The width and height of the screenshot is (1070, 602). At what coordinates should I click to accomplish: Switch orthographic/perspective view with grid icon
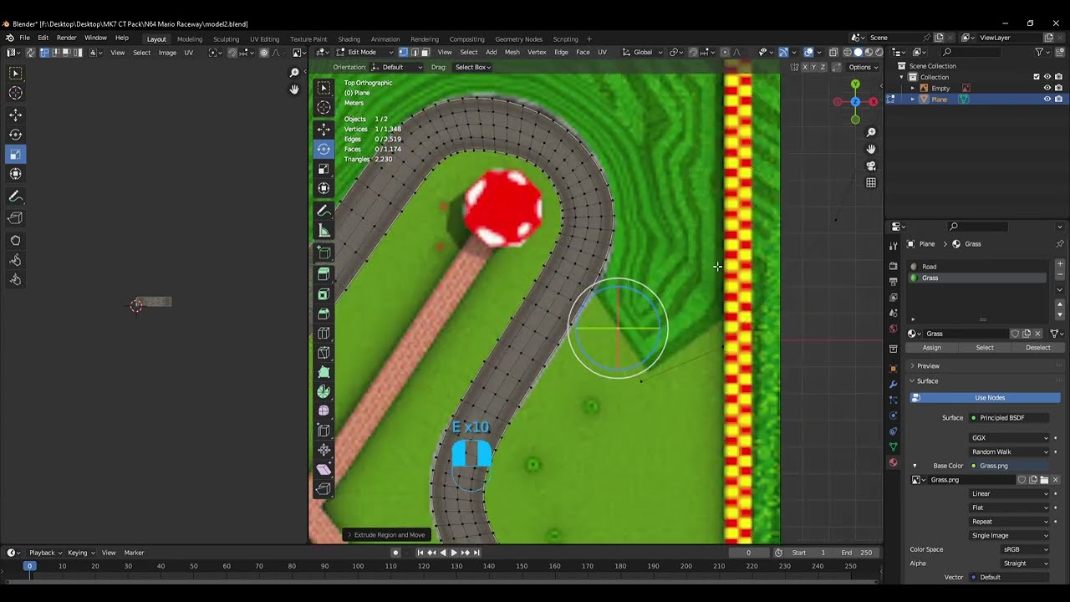tap(870, 182)
